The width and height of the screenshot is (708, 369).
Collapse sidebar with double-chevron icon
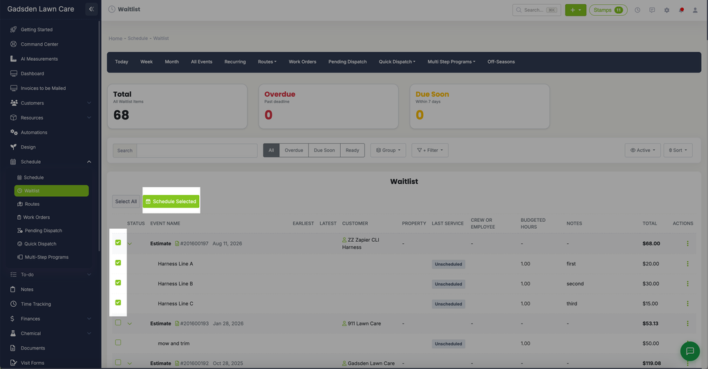[91, 9]
